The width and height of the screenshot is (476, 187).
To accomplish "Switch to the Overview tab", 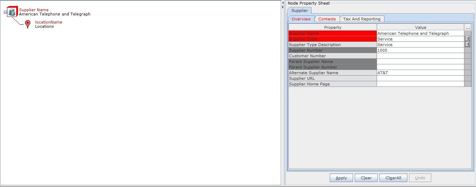I will [x=301, y=19].
